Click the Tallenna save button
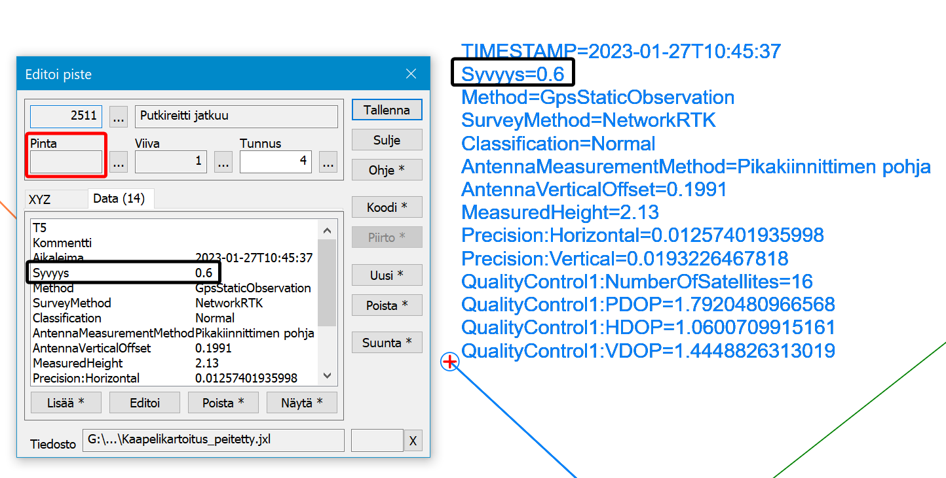Image resolution: width=946 pixels, height=478 pixels. (x=387, y=110)
